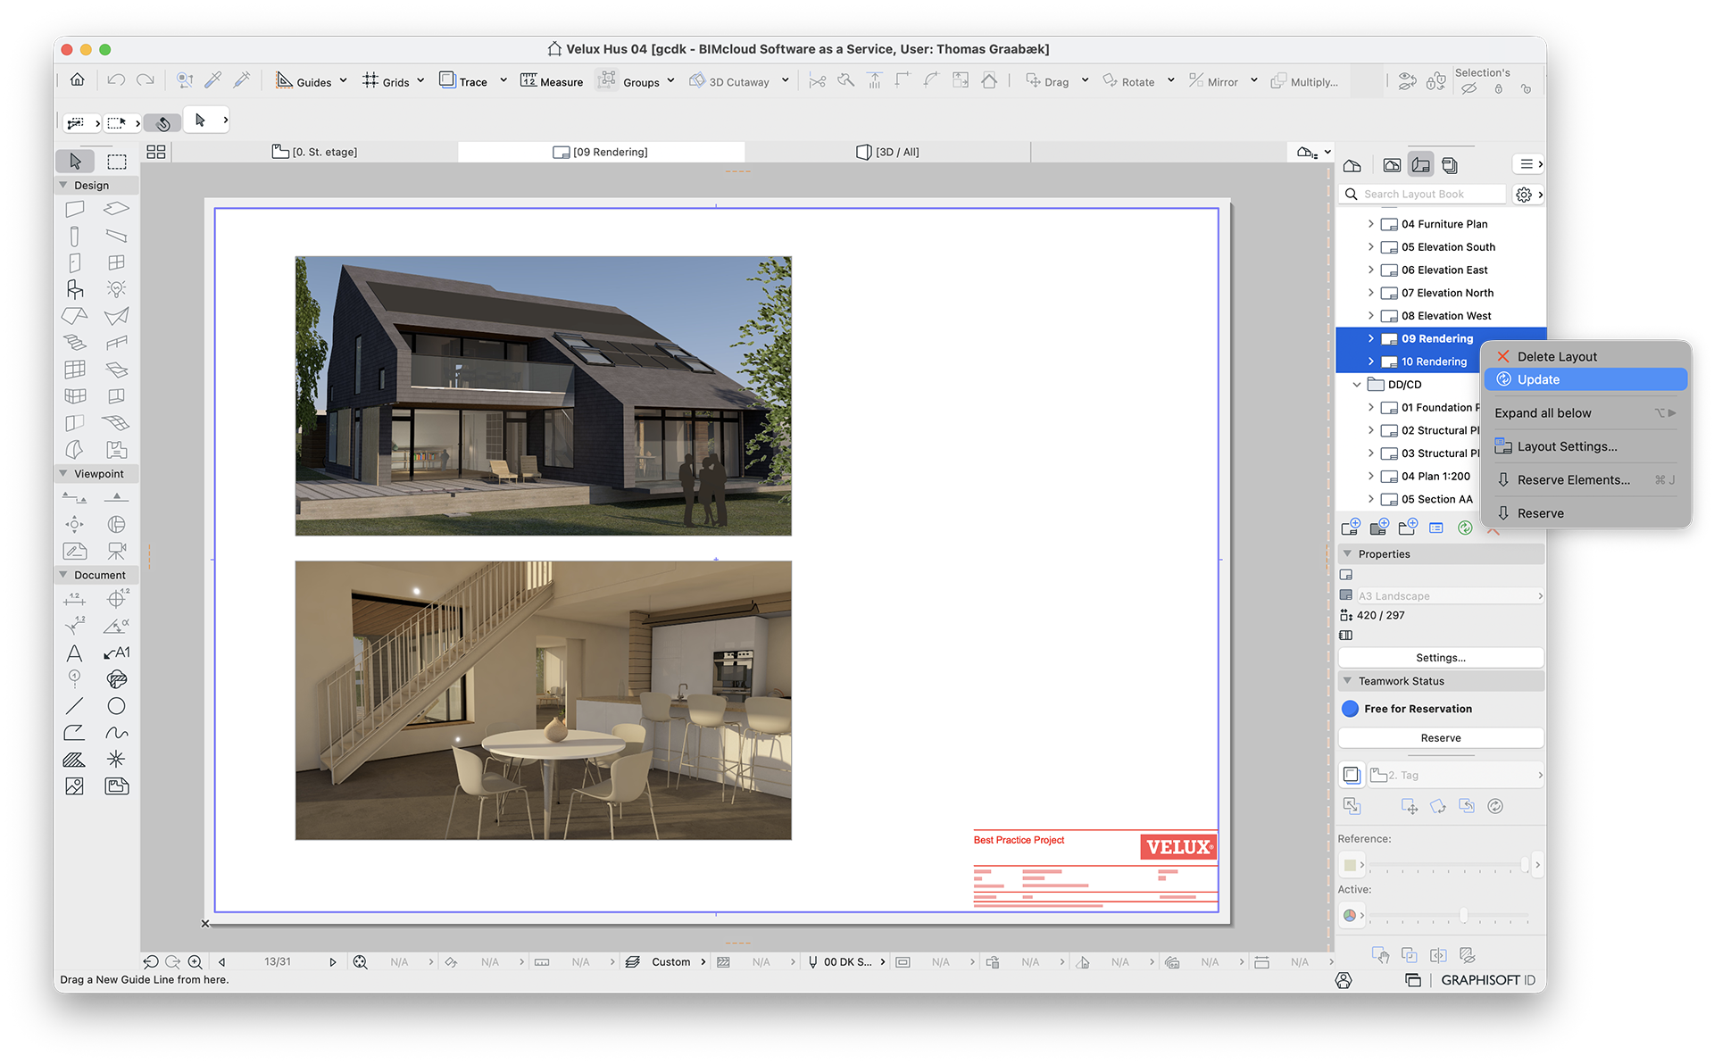
Task: Select the Arrow tool in the toolbox
Action: (x=75, y=162)
